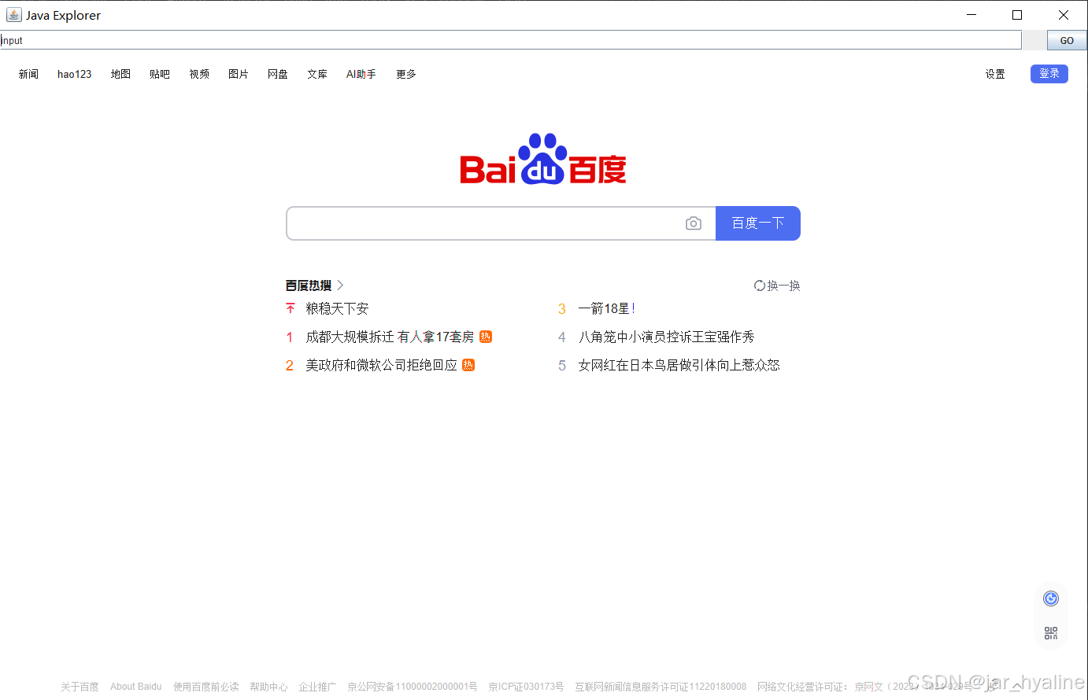Maximize the Java Explorer window
The height and width of the screenshot is (700, 1088).
pos(1017,15)
